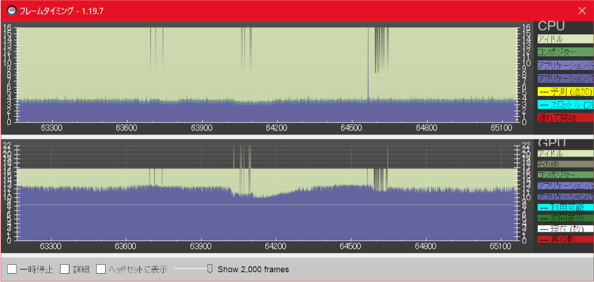
Task: Close the フレームタイミング window
Action: [x=582, y=11]
